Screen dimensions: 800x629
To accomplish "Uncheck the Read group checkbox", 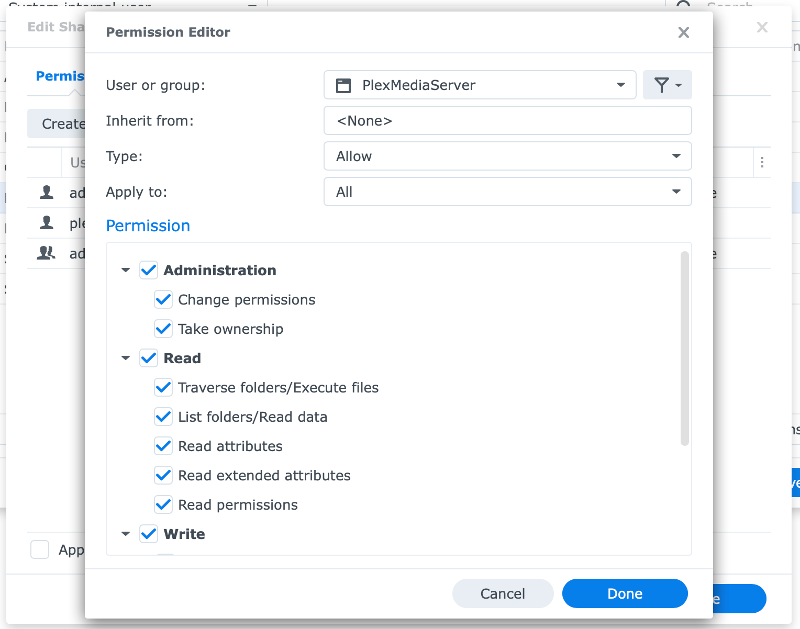I will pyautogui.click(x=149, y=358).
